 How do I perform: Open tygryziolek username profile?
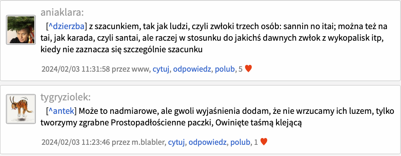[x=66, y=97]
